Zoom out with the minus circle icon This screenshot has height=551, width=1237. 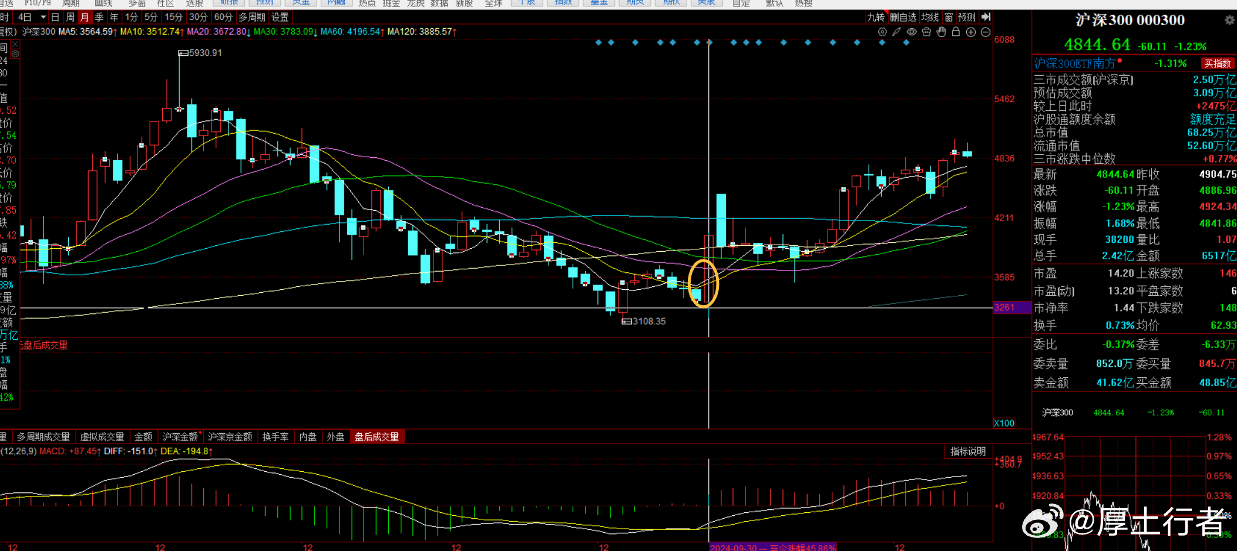click(986, 32)
